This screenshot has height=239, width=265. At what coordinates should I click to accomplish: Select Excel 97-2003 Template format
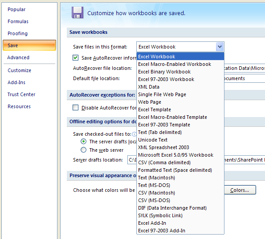(180, 125)
